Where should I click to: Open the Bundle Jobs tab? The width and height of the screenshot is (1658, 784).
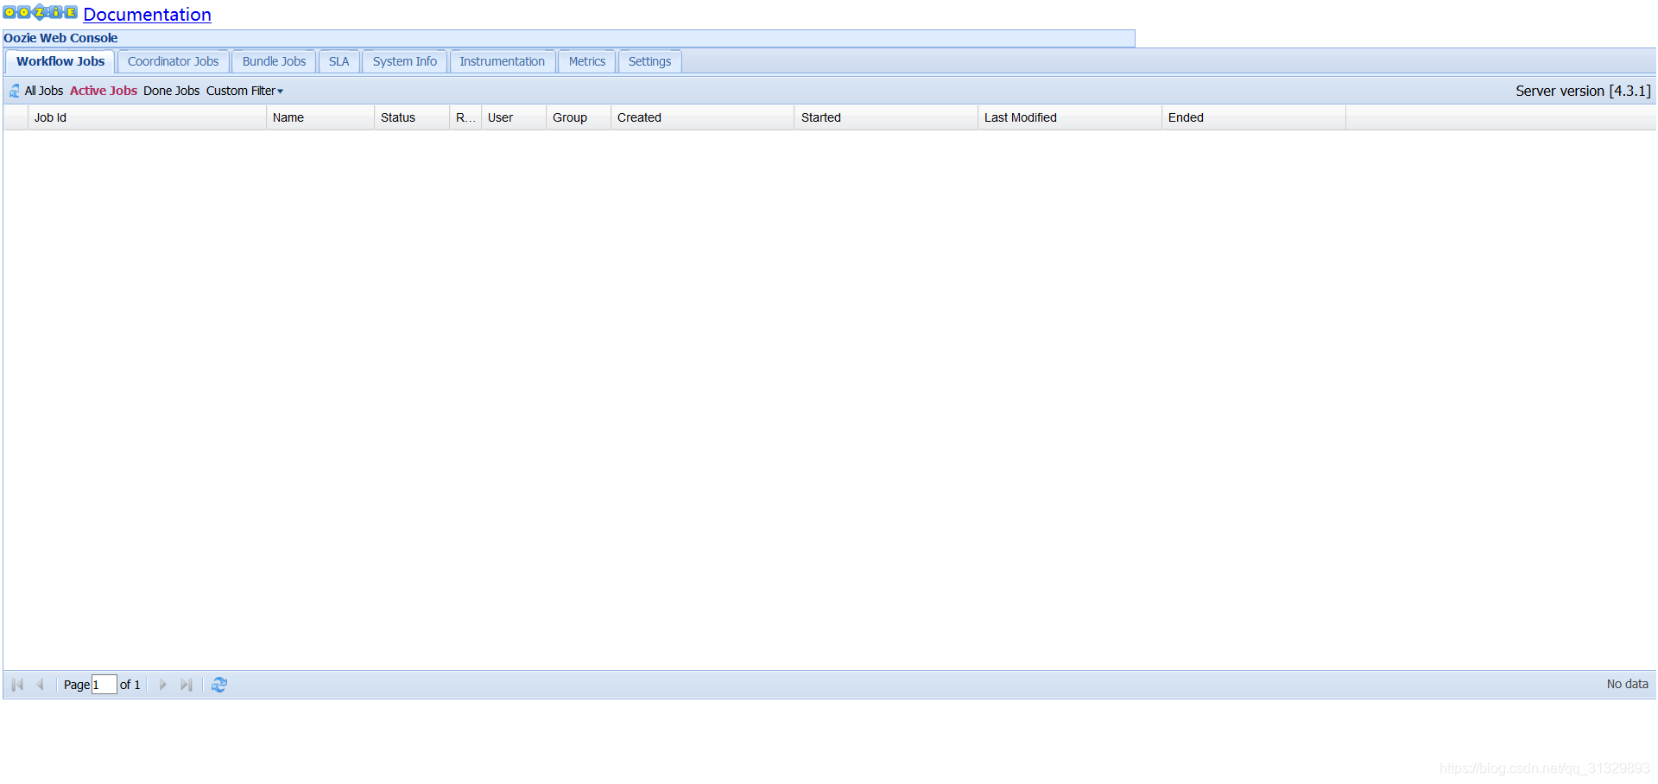[274, 61]
